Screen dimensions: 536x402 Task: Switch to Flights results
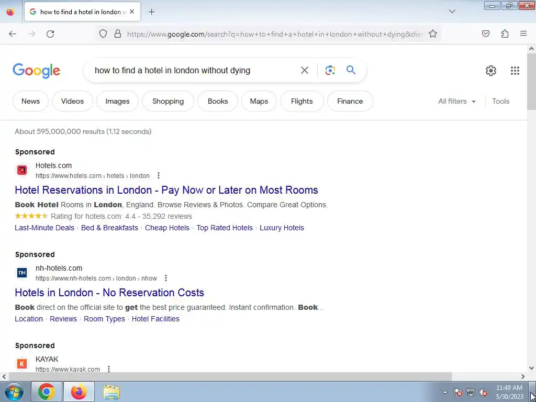[301, 101]
